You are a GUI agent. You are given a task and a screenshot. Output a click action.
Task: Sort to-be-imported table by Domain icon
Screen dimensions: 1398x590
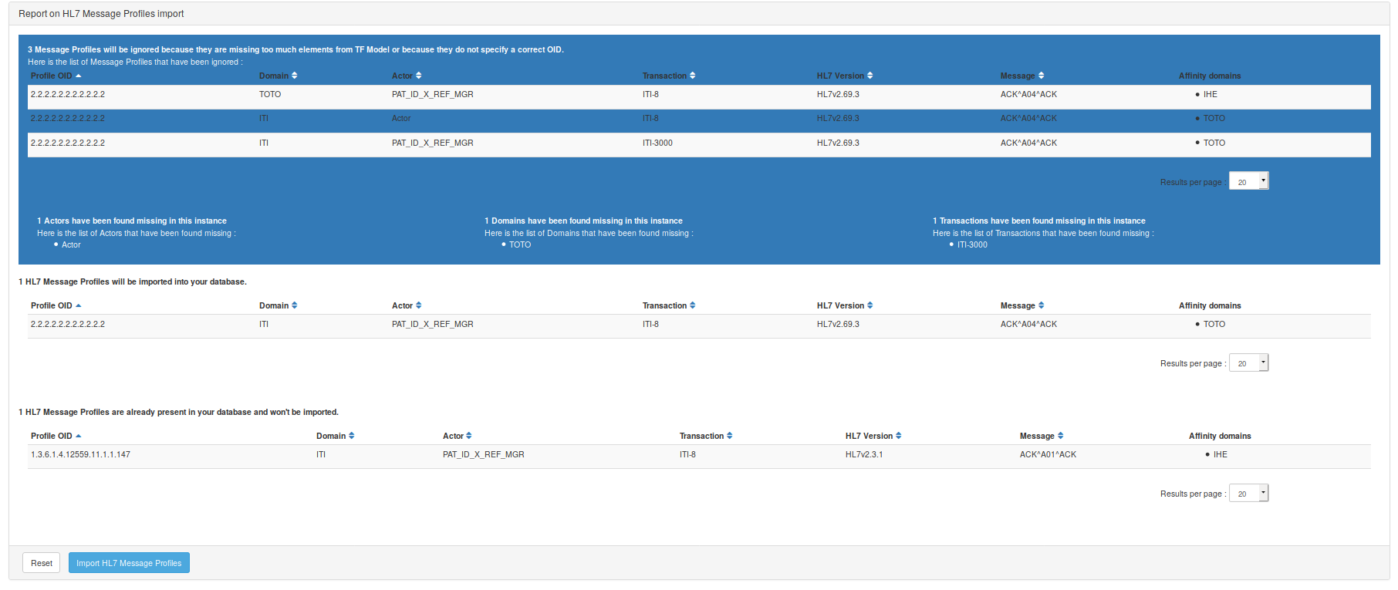(295, 305)
